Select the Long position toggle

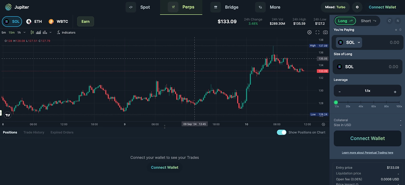pos(345,21)
